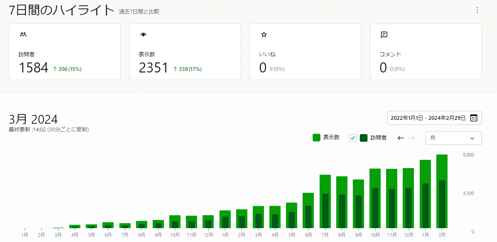Open the calendar icon in the date range selector
Screen dimensions: 497x242
click(475, 118)
